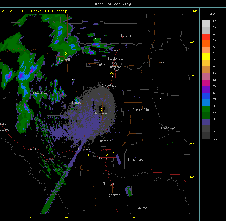Click the Base_Reflectivity title

click(x=113, y=4)
